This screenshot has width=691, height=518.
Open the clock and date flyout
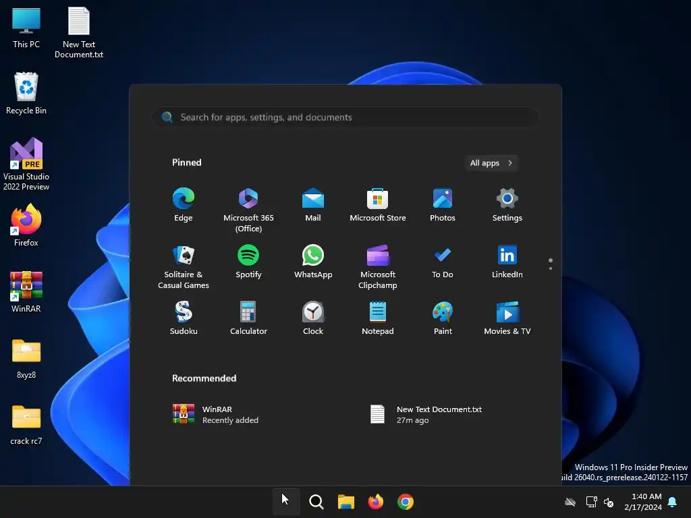pyautogui.click(x=643, y=502)
